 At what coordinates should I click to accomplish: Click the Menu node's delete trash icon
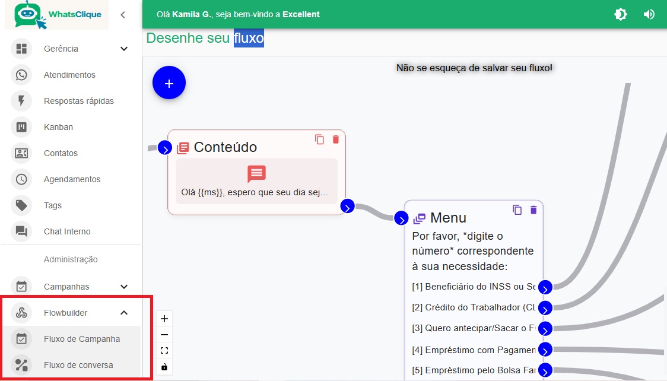tap(533, 209)
